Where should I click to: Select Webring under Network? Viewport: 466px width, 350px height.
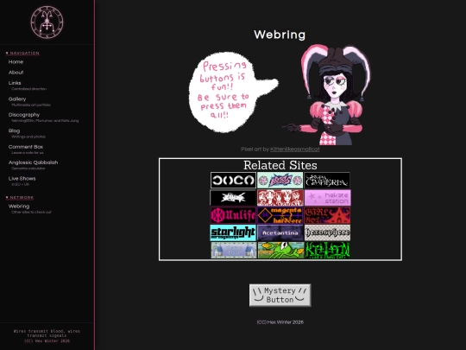(19, 207)
